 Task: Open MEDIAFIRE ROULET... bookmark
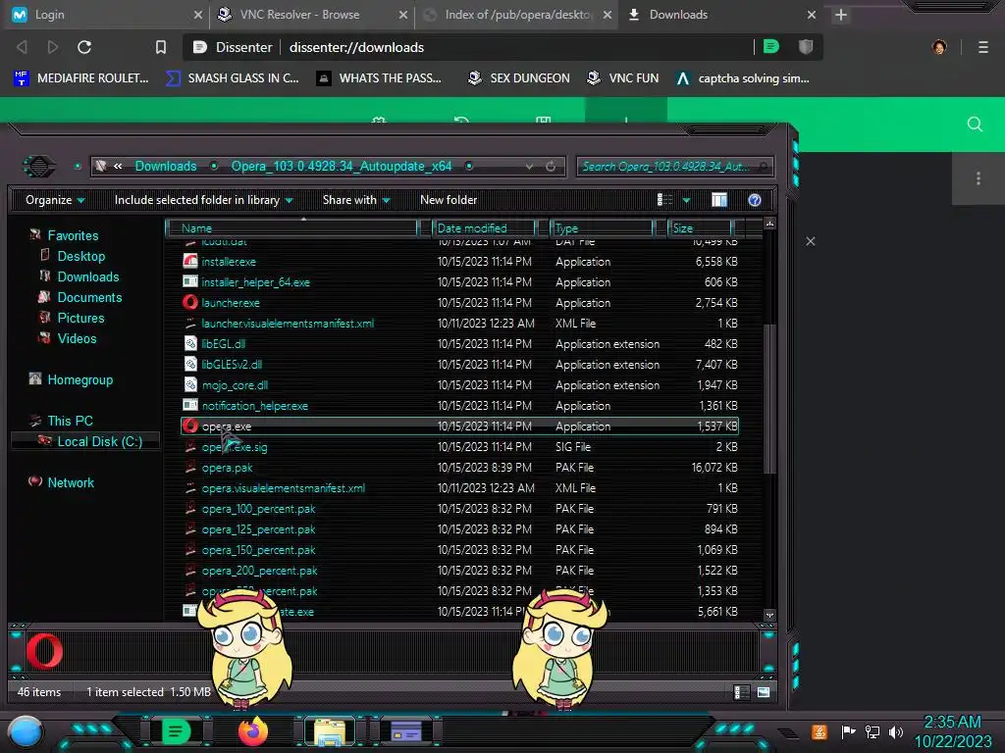tap(81, 78)
